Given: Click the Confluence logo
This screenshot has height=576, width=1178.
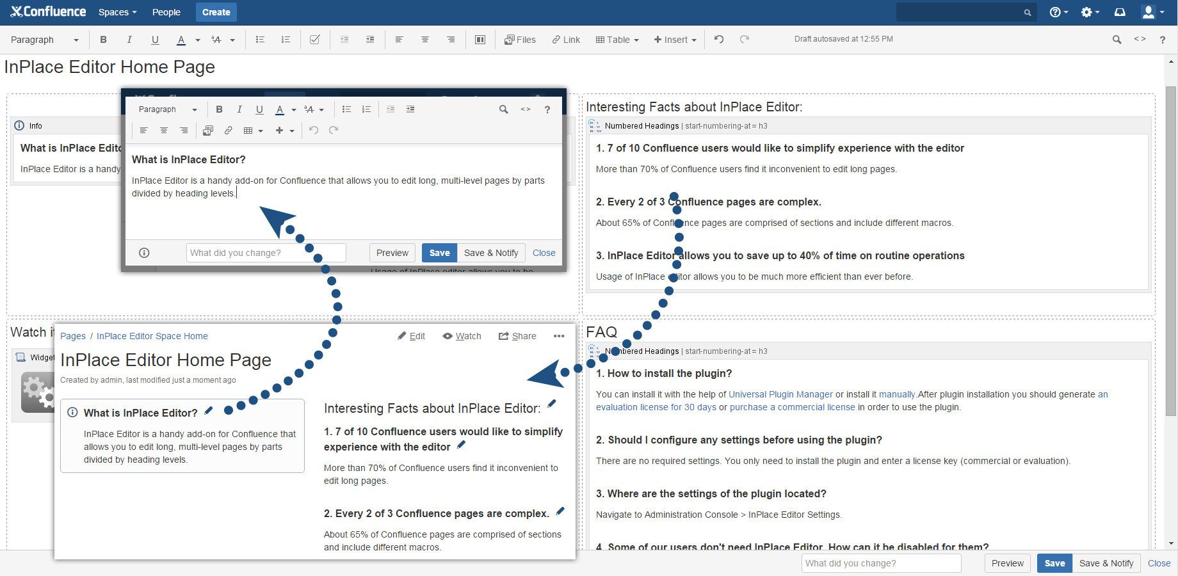Looking at the screenshot, I should pyautogui.click(x=49, y=12).
